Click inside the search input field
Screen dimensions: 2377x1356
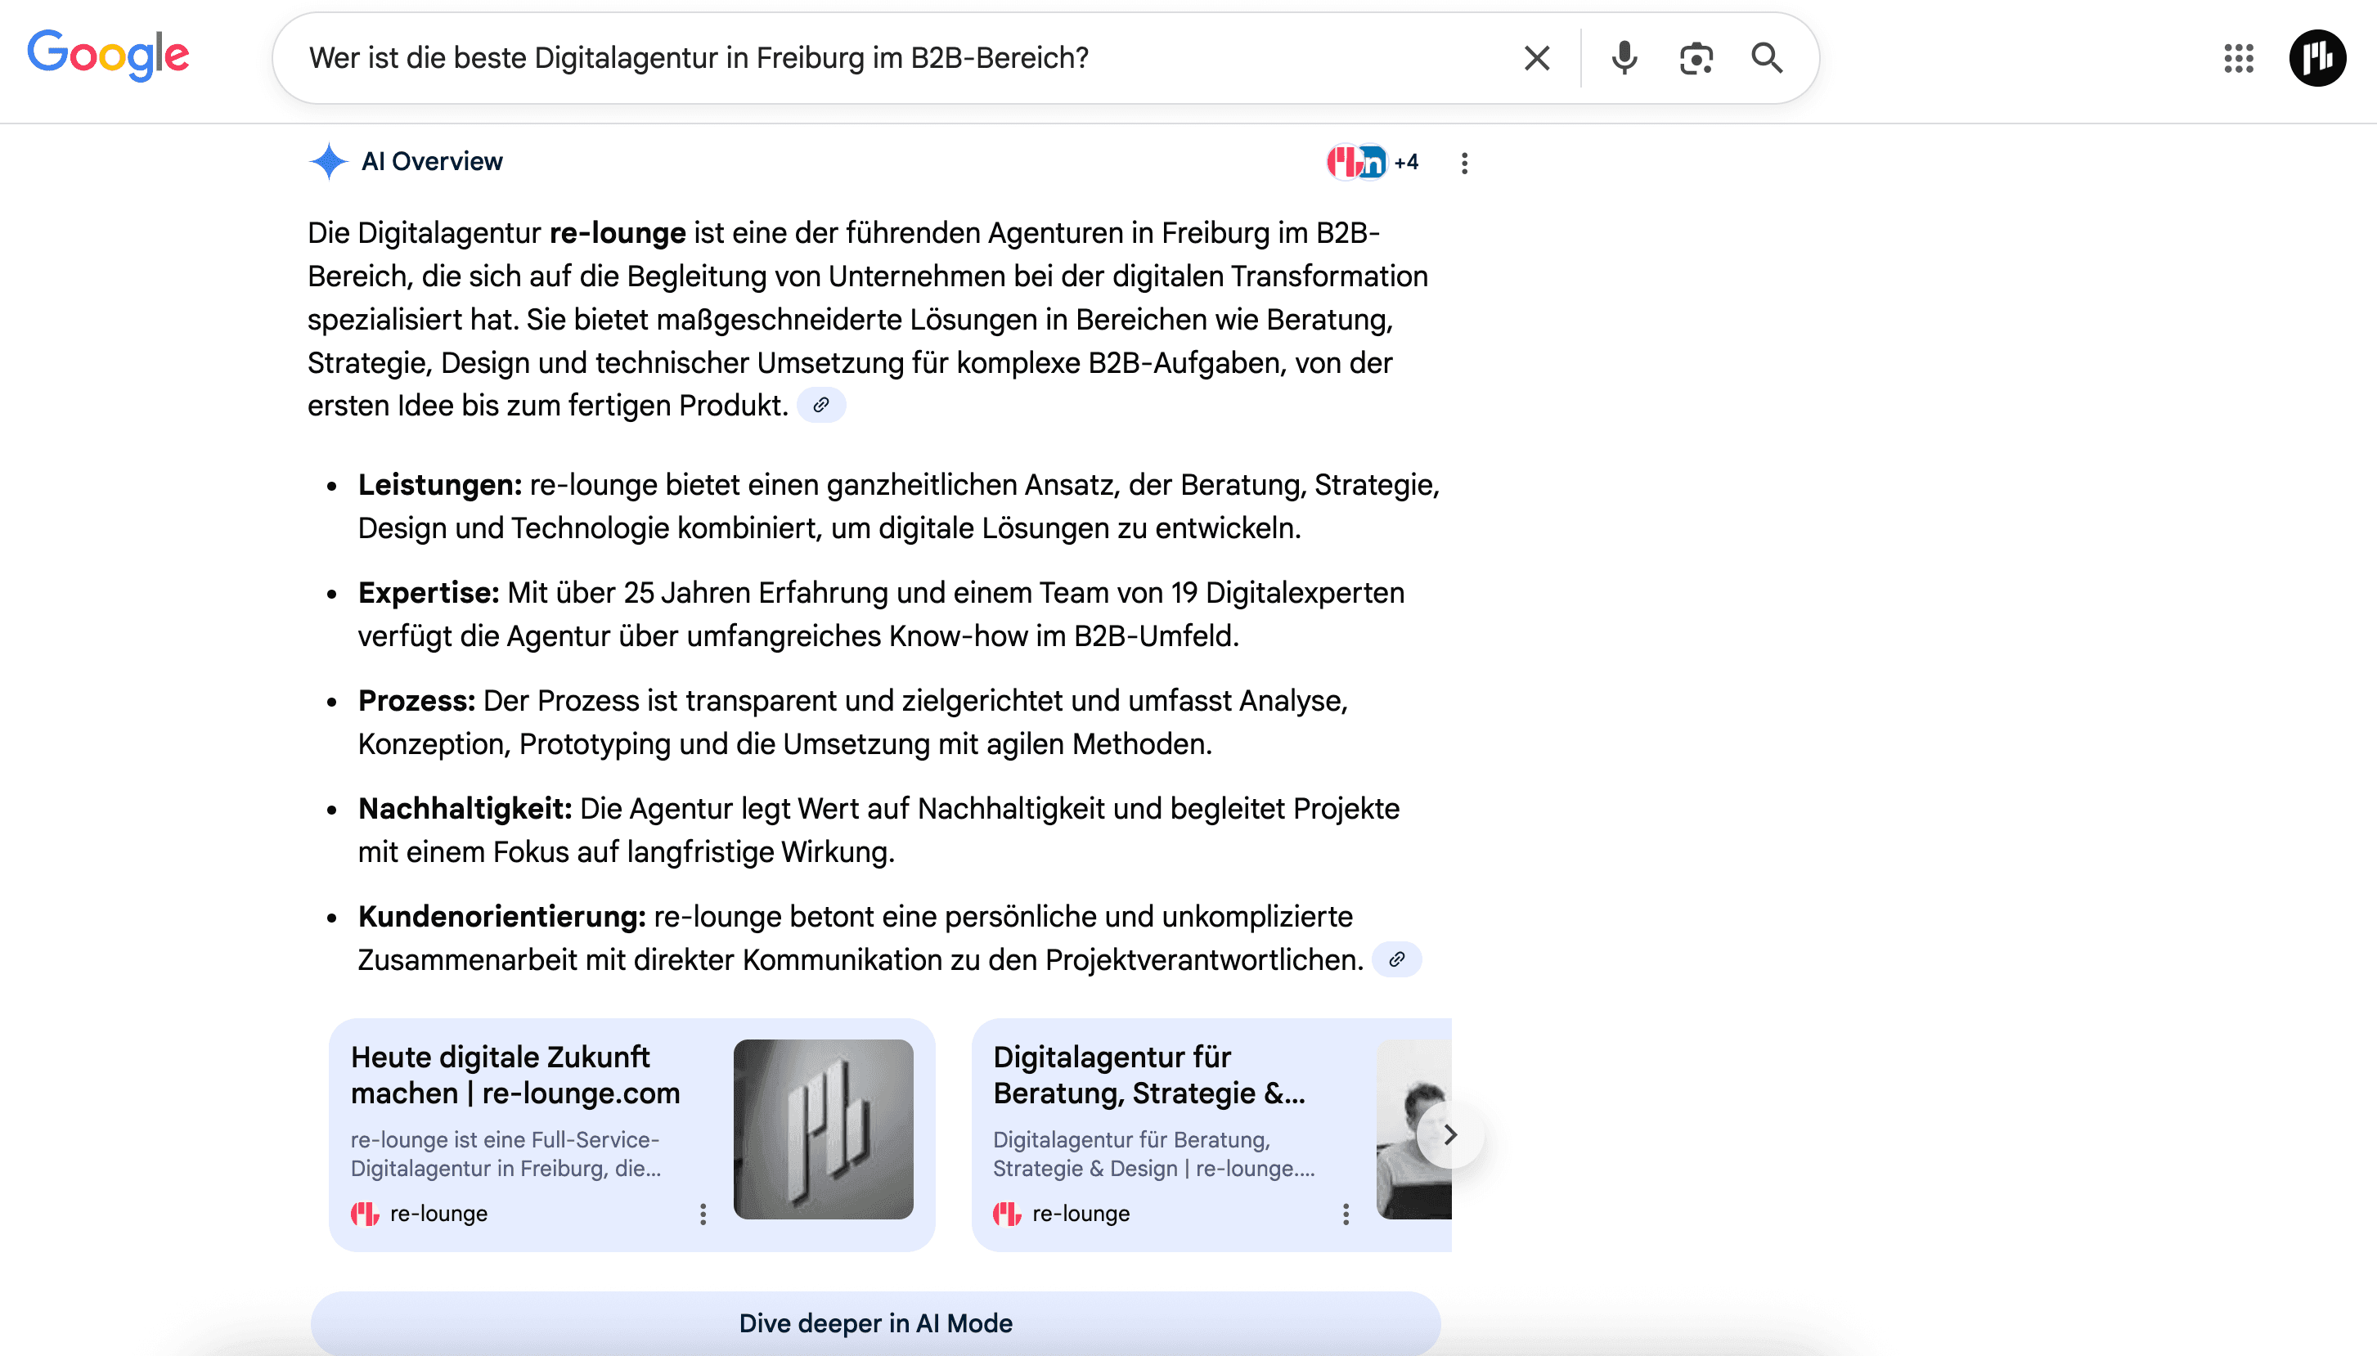click(838, 58)
